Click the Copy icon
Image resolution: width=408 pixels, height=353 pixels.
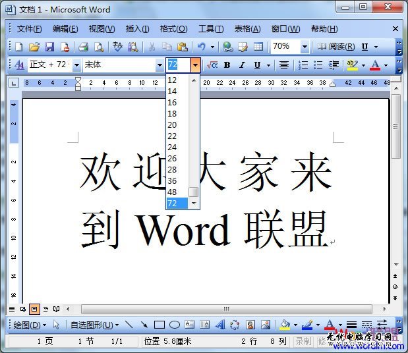point(167,47)
